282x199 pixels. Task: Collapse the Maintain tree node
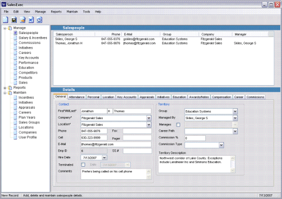coord(5,93)
